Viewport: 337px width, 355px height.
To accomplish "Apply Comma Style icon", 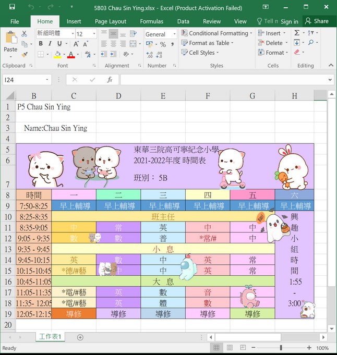I will (173, 44).
